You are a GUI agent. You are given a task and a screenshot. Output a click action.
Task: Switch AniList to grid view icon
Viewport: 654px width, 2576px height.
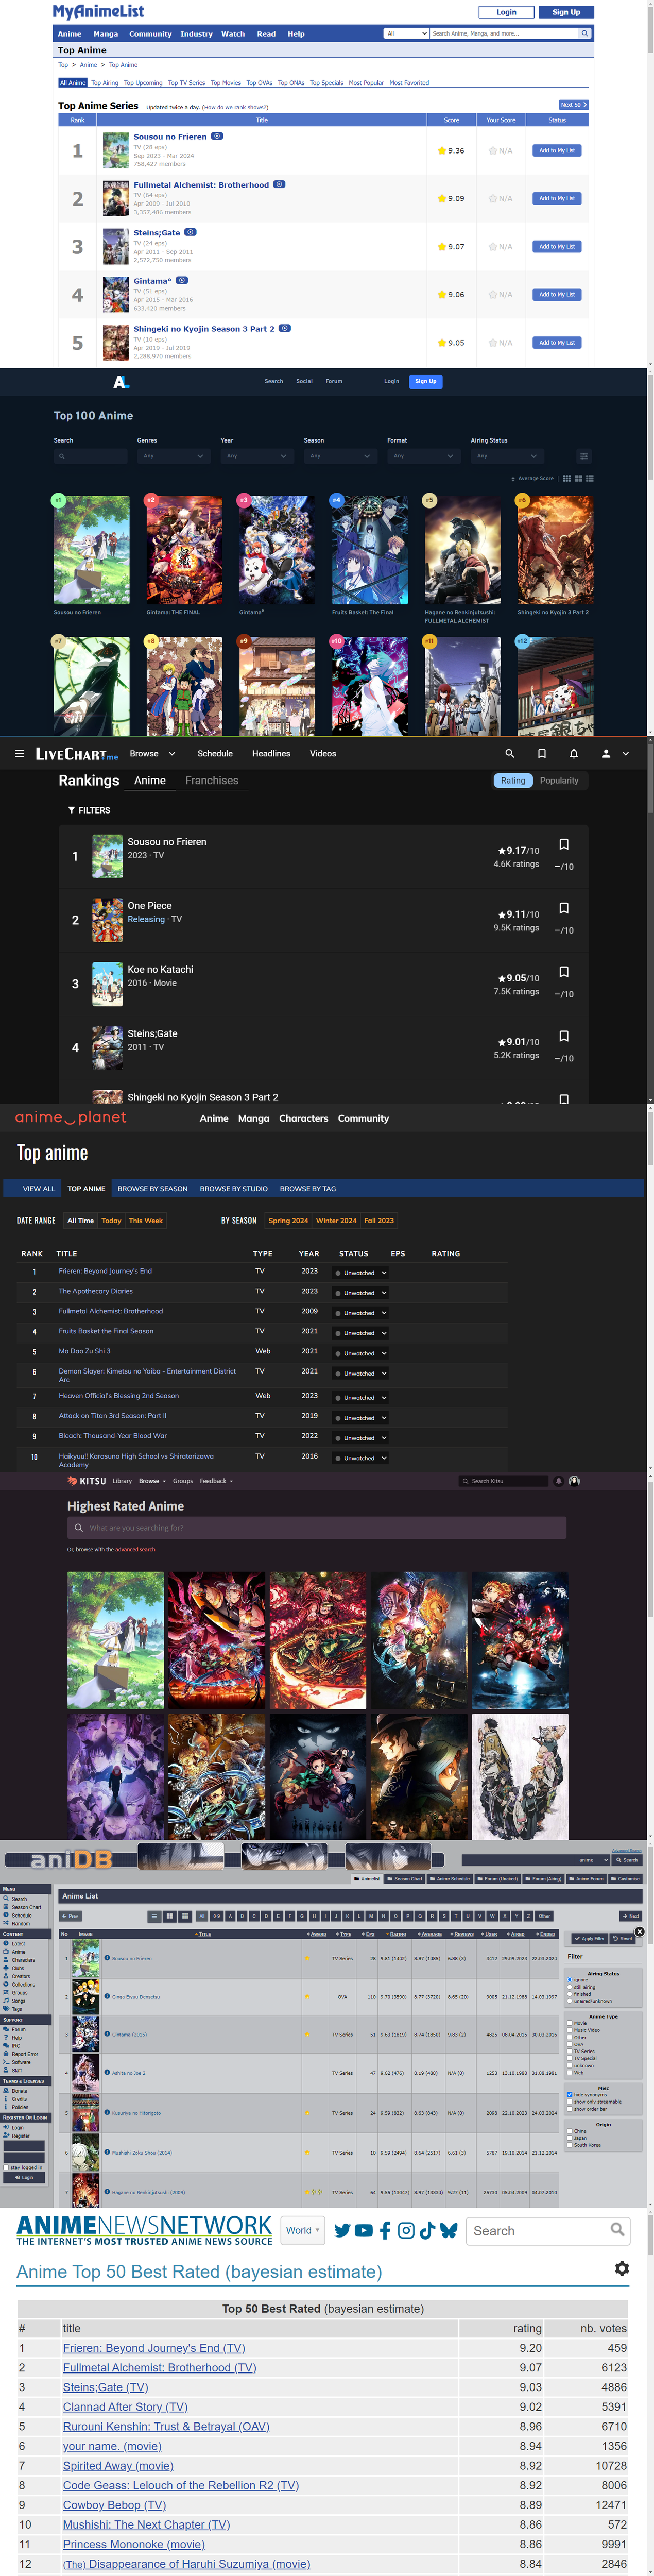pos(566,478)
